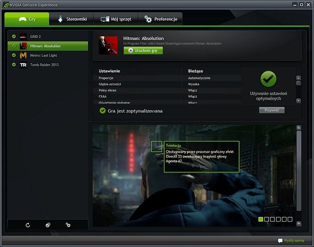Select Metro: Last Light game entry

click(x=48, y=55)
